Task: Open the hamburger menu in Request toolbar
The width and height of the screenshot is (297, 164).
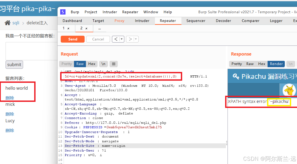Action: point(113,64)
